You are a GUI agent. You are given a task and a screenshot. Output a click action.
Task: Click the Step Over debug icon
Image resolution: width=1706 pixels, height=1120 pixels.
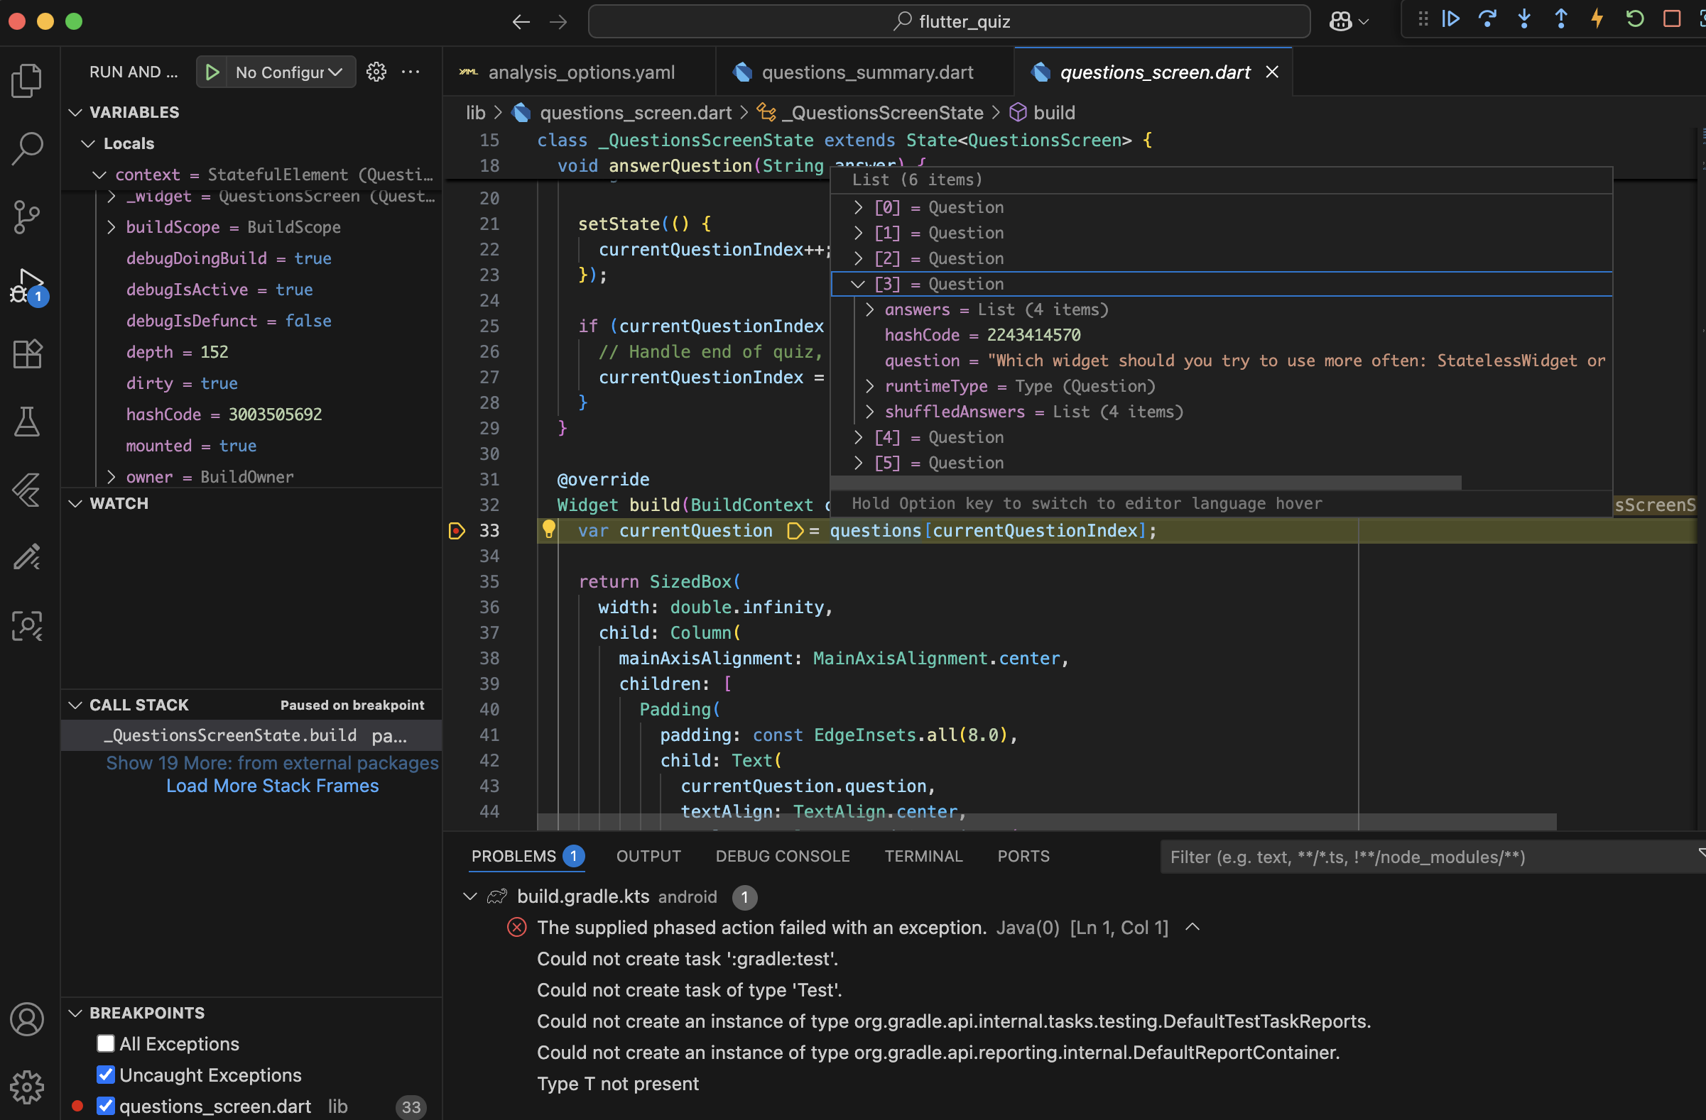pyautogui.click(x=1487, y=19)
